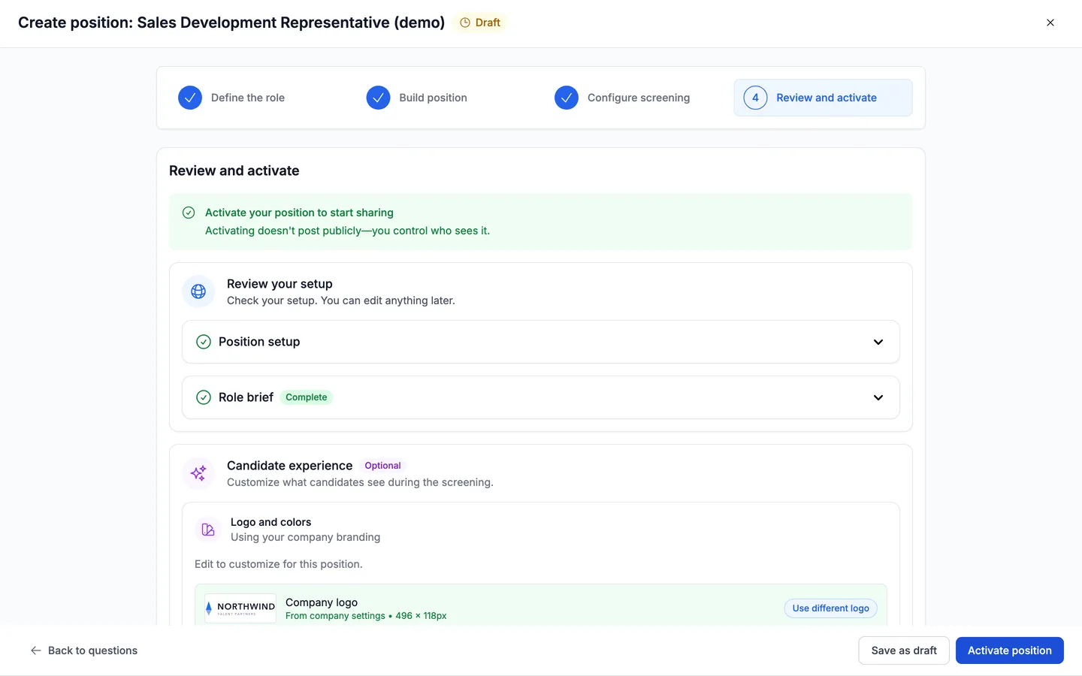Click the Define the role checkmark icon
This screenshot has height=676, width=1082.
(190, 98)
